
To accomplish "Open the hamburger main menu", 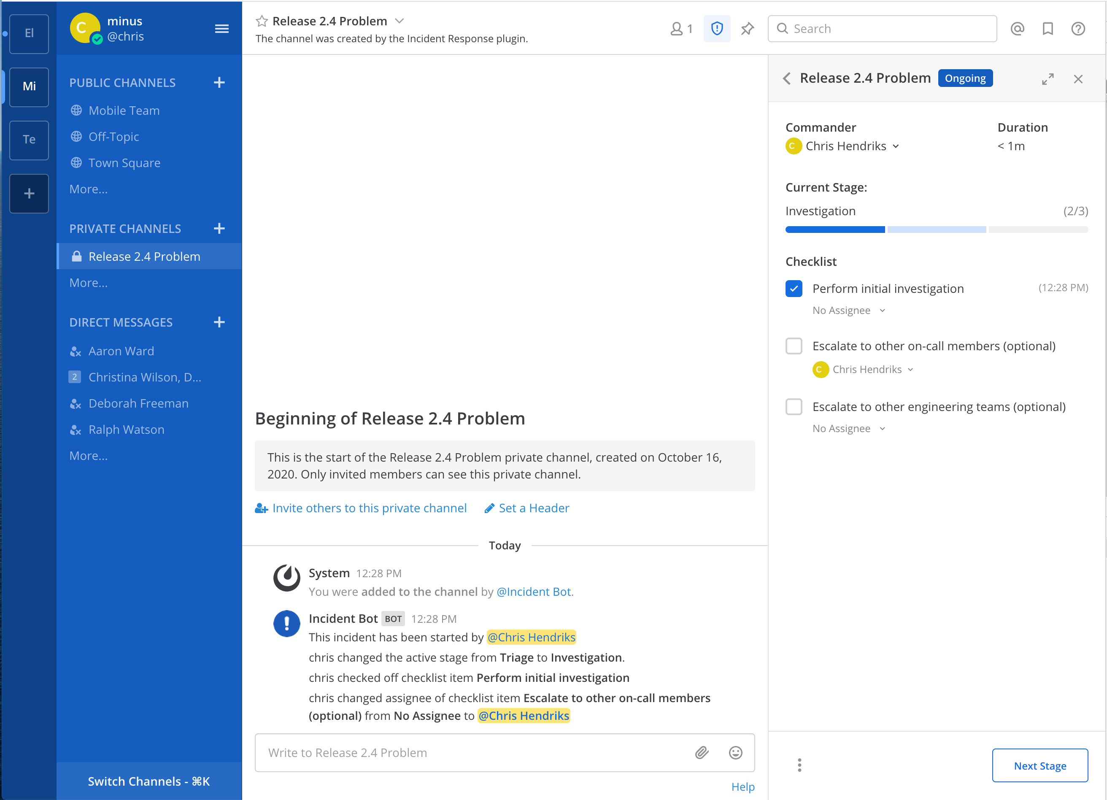I will coord(221,29).
